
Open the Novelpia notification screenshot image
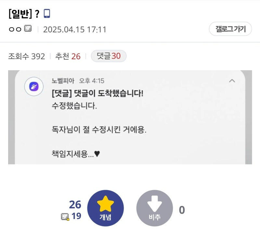point(130,117)
